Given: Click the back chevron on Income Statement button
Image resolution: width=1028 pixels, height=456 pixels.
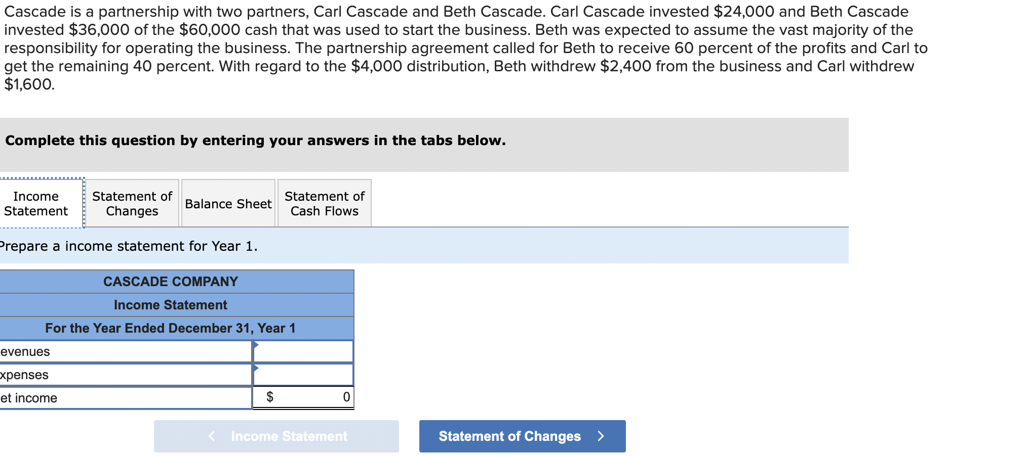Looking at the screenshot, I should 211,435.
